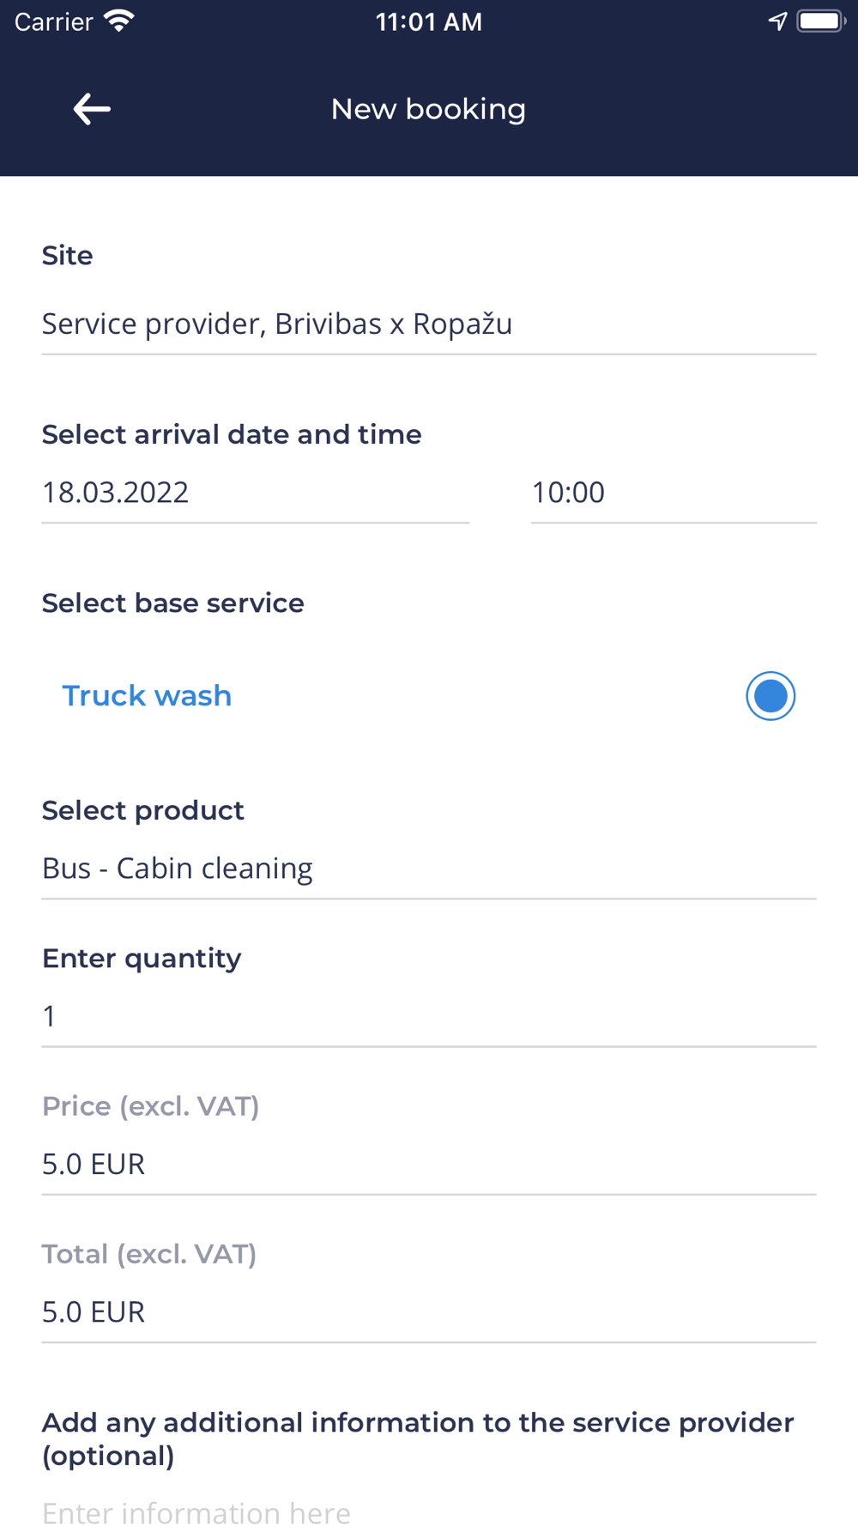Tap the back arrow icon
858x1526 pixels.
click(92, 109)
